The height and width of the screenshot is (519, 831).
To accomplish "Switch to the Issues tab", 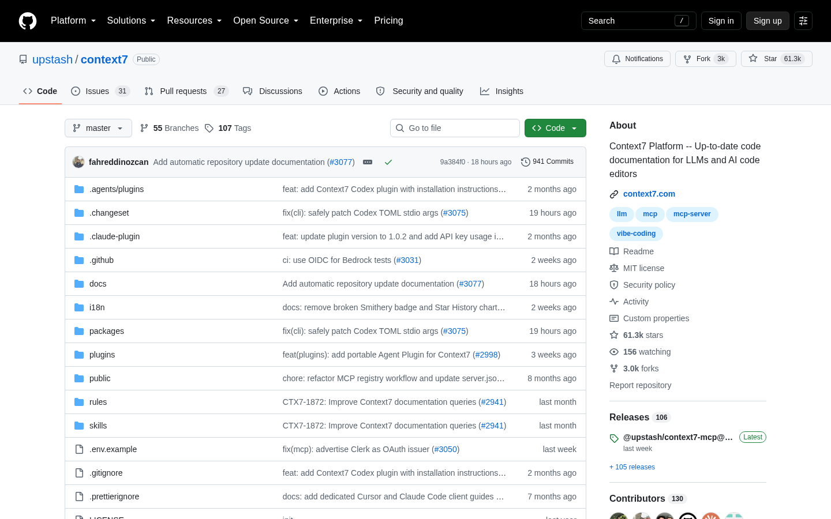I will [100, 91].
